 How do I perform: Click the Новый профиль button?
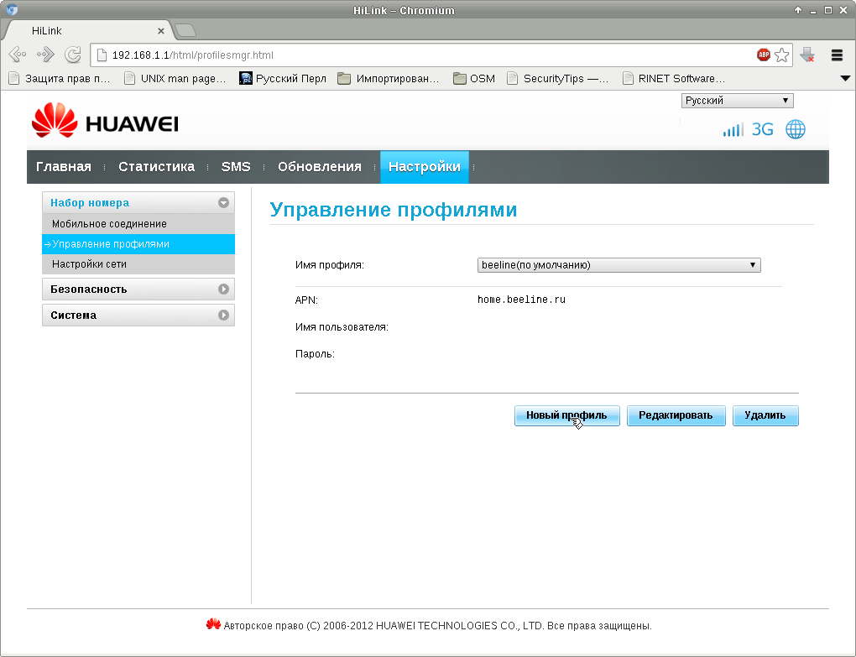(x=566, y=416)
